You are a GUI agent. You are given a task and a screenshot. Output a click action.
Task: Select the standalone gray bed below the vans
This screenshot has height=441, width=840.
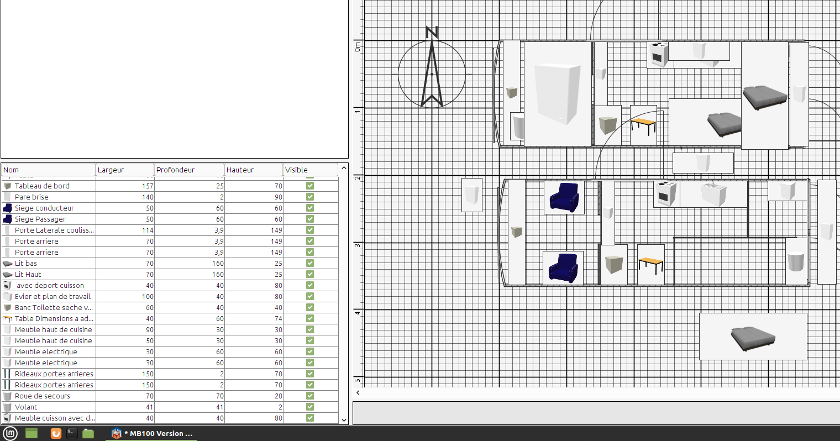point(753,337)
